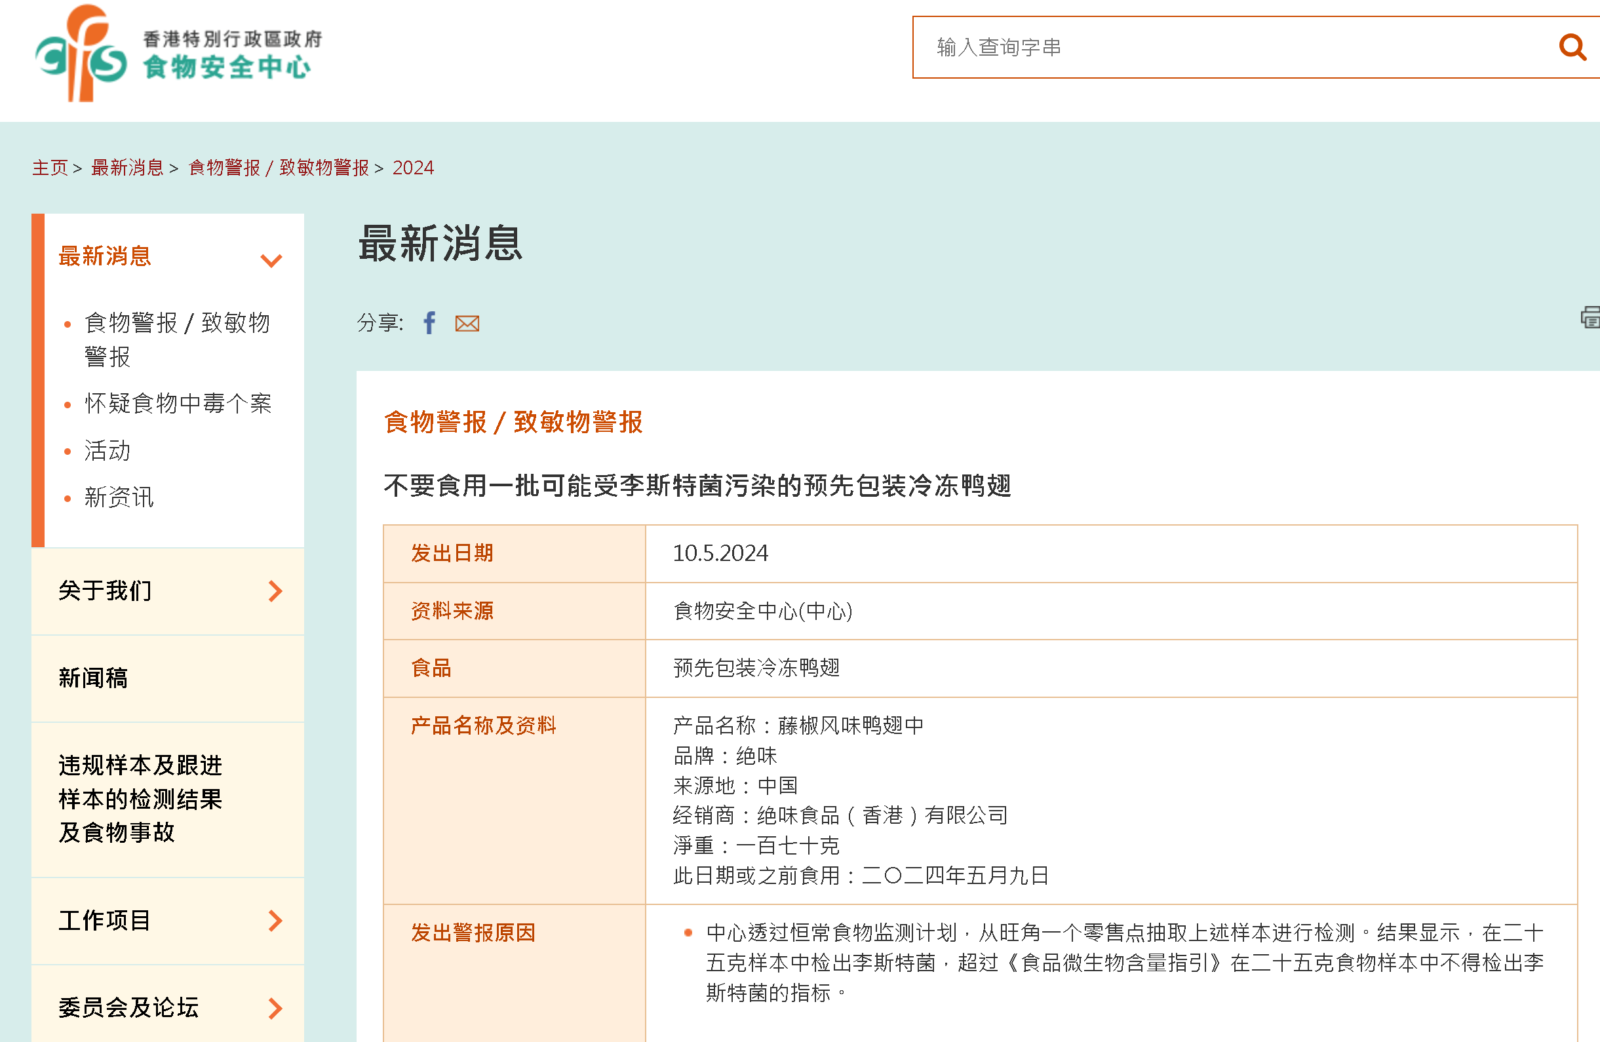Open 活动 sidebar sub-item
Screen dimensions: 1600x1042
[107, 450]
